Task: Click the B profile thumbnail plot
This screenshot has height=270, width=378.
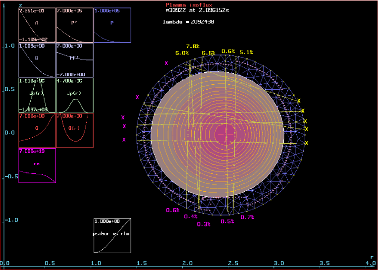Action: [x=37, y=60]
